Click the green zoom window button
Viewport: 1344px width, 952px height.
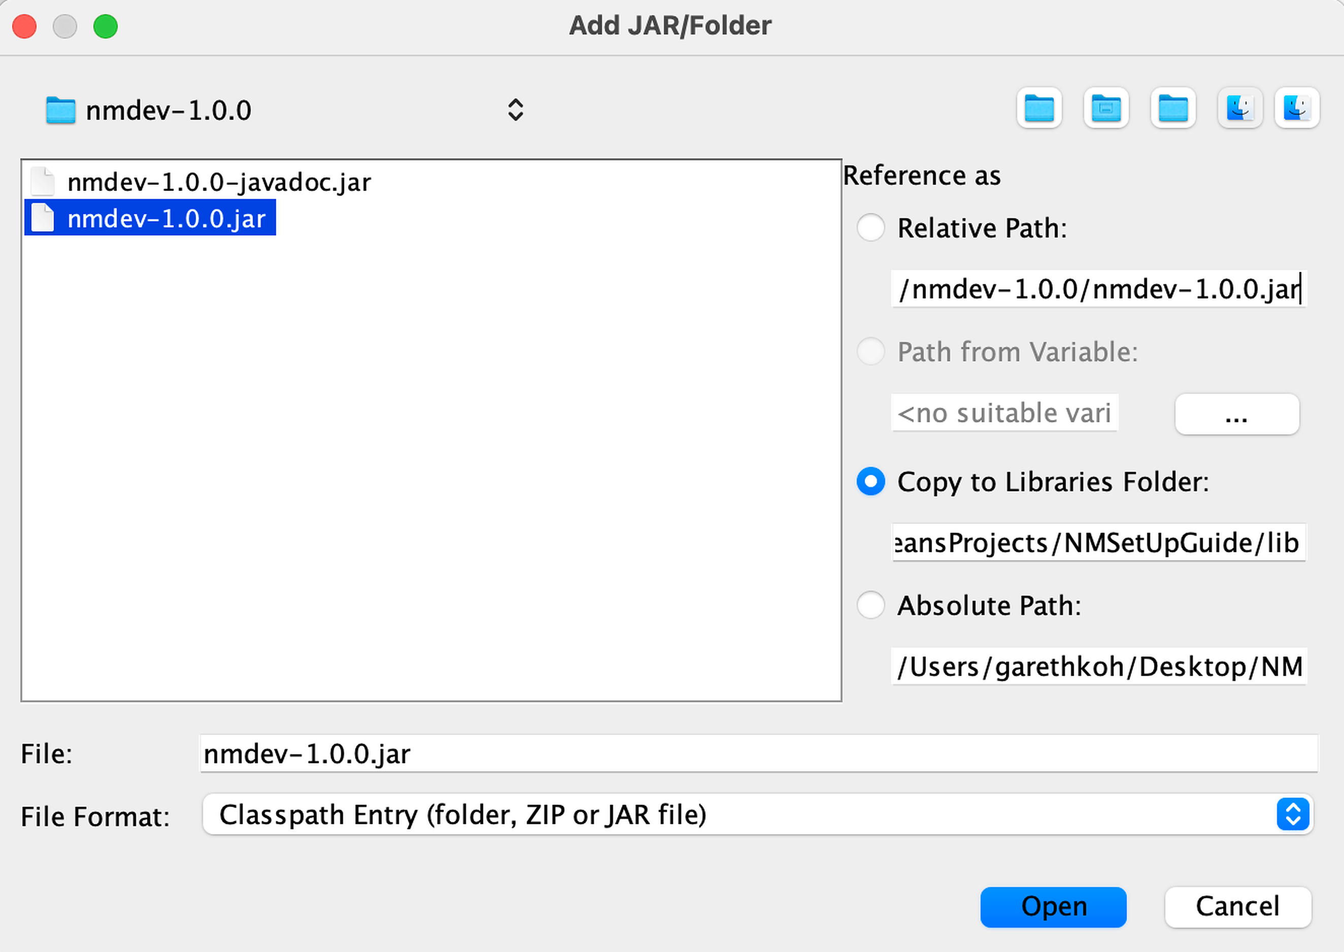point(106,26)
